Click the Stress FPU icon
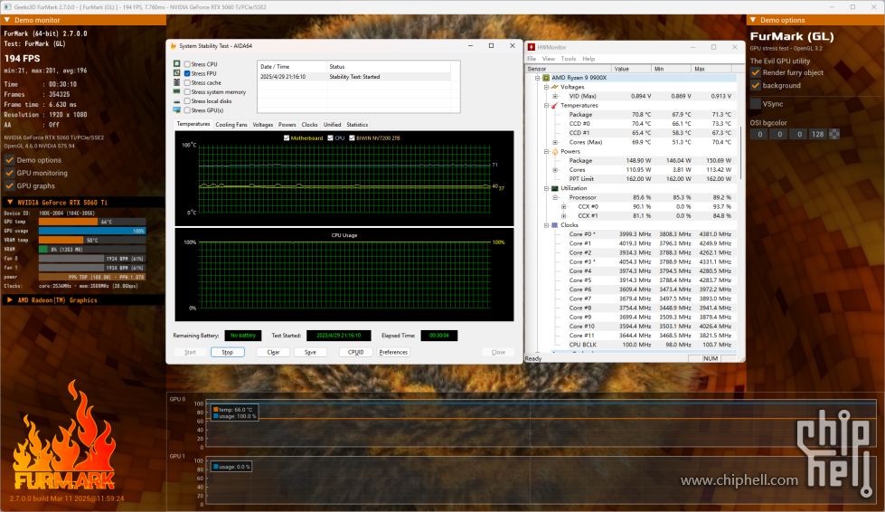 click(176, 73)
